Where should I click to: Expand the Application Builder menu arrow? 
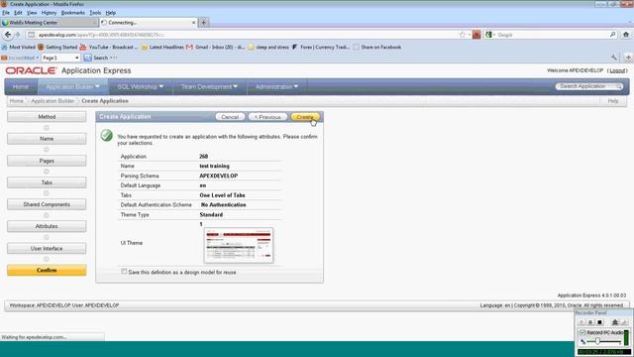tap(97, 86)
